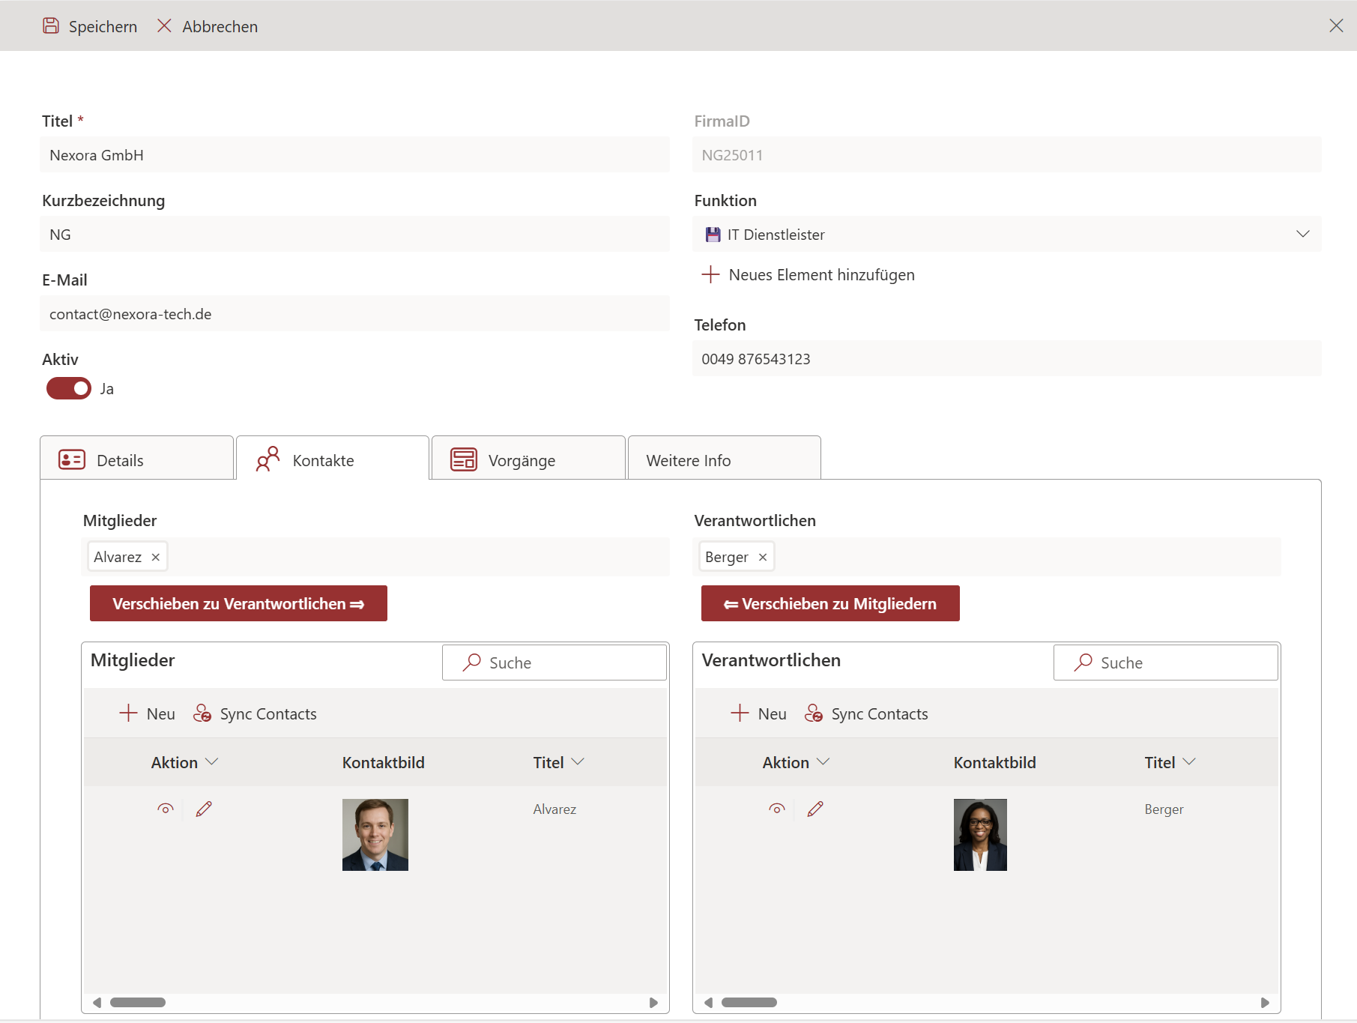This screenshot has height=1023, width=1357.
Task: Click pencil edit icon for Berger
Action: [815, 809]
